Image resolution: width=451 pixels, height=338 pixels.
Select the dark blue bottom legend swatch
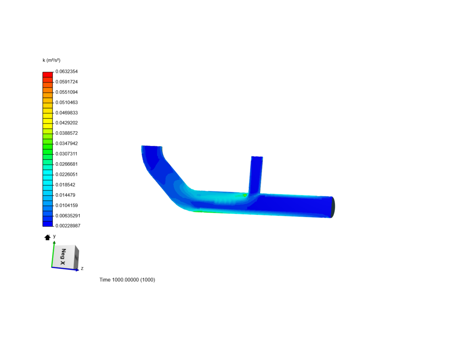48,224
